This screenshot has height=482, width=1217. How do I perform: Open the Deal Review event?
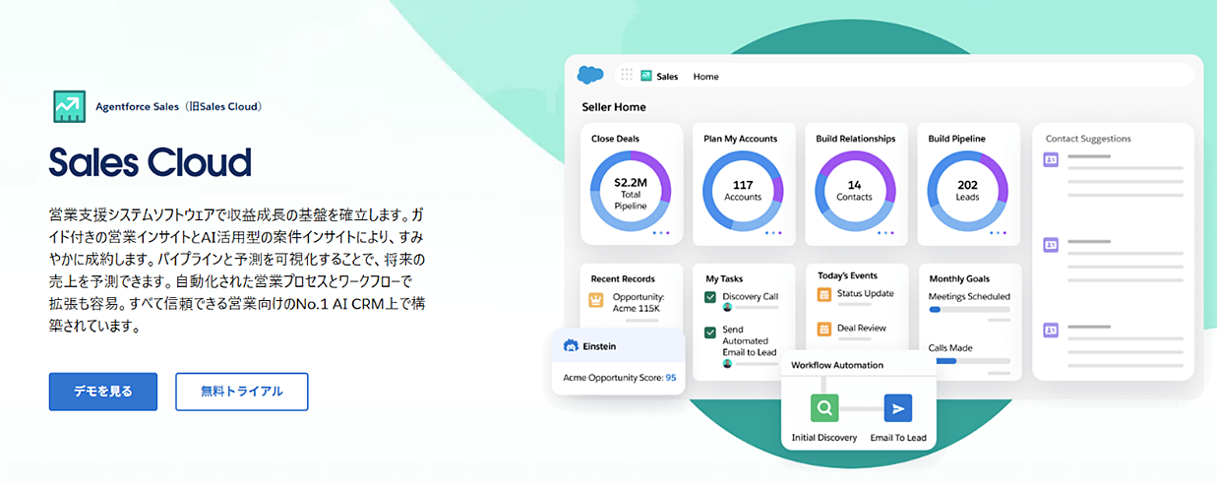pyautogui.click(x=861, y=329)
